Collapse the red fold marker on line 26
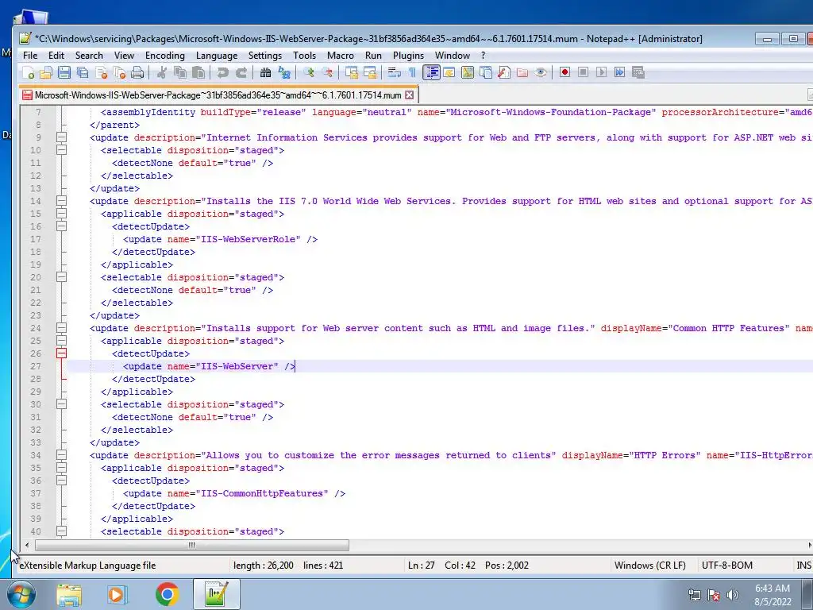Image resolution: width=813 pixels, height=610 pixels. click(61, 353)
